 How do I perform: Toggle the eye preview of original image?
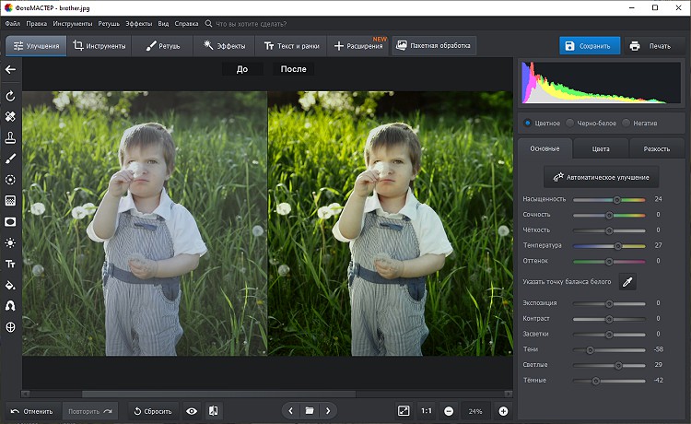[x=192, y=411]
